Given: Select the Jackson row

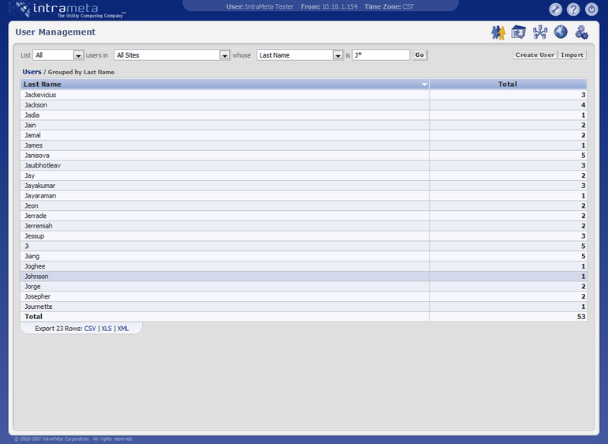Looking at the screenshot, I should coord(304,105).
